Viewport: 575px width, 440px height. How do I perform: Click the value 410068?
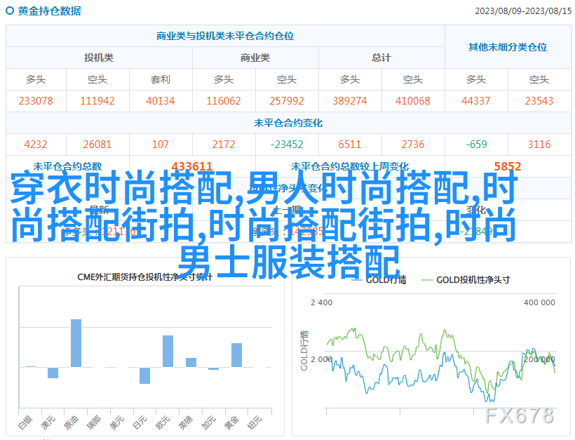[412, 101]
